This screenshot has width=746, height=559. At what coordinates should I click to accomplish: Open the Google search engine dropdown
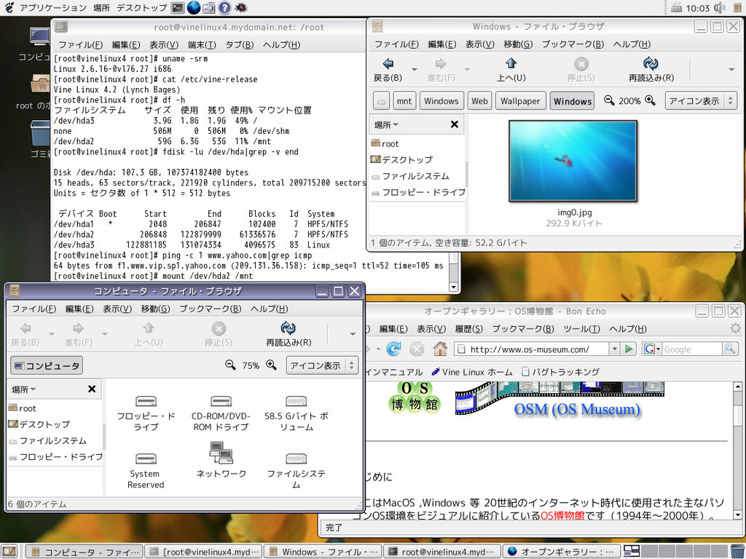(652, 349)
